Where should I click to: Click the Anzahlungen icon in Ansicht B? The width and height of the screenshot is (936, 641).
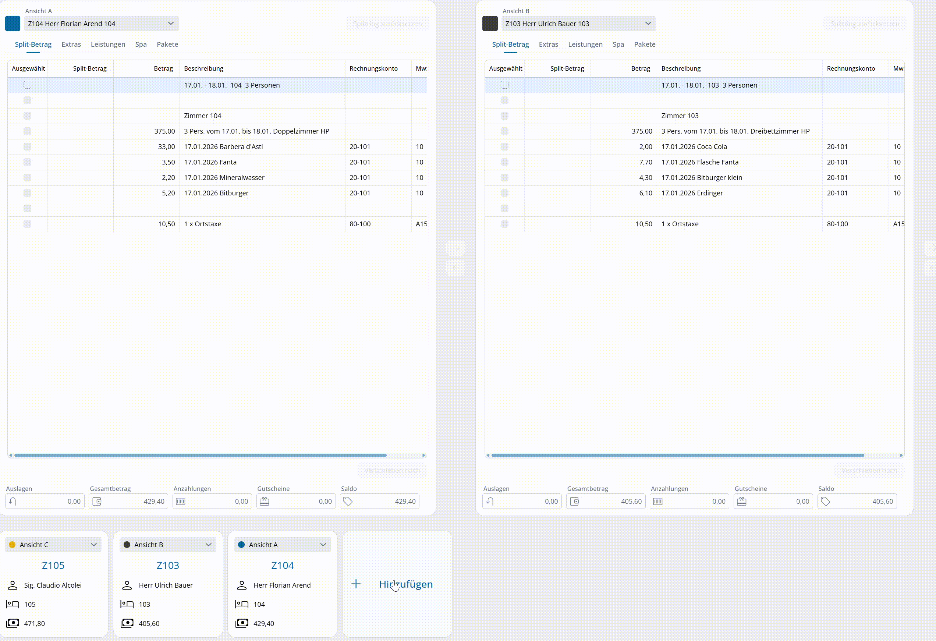click(658, 501)
